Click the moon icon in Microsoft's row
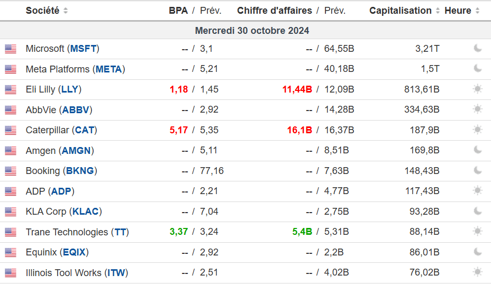This screenshot has width=491, height=284. (478, 49)
